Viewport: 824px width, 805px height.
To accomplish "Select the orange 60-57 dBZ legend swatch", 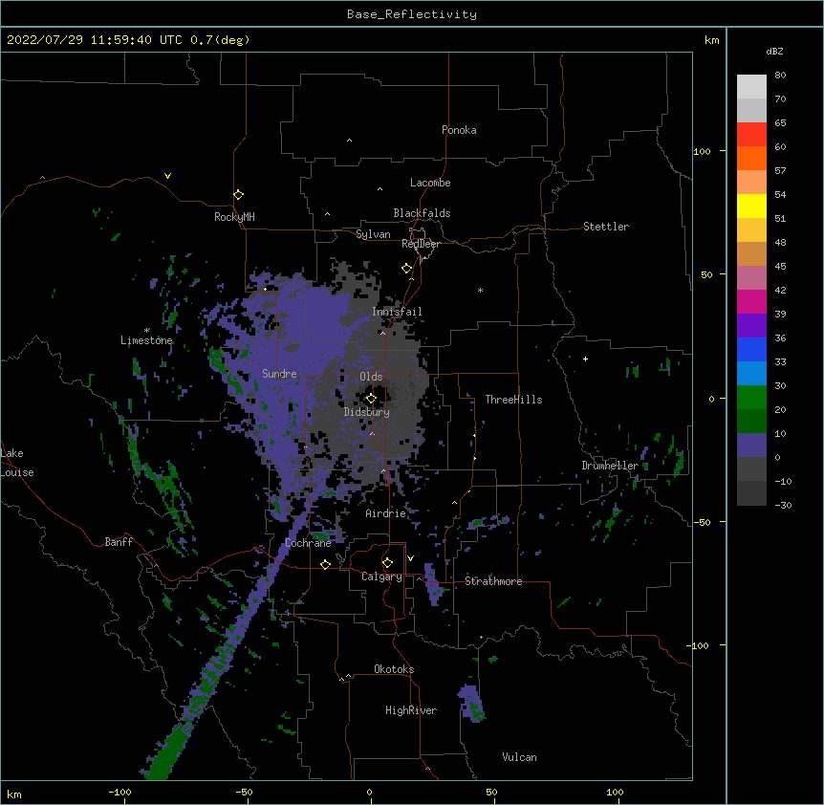I will [751, 158].
